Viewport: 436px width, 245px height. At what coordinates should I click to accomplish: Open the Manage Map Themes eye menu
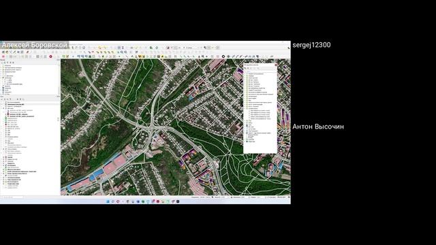click(7, 99)
